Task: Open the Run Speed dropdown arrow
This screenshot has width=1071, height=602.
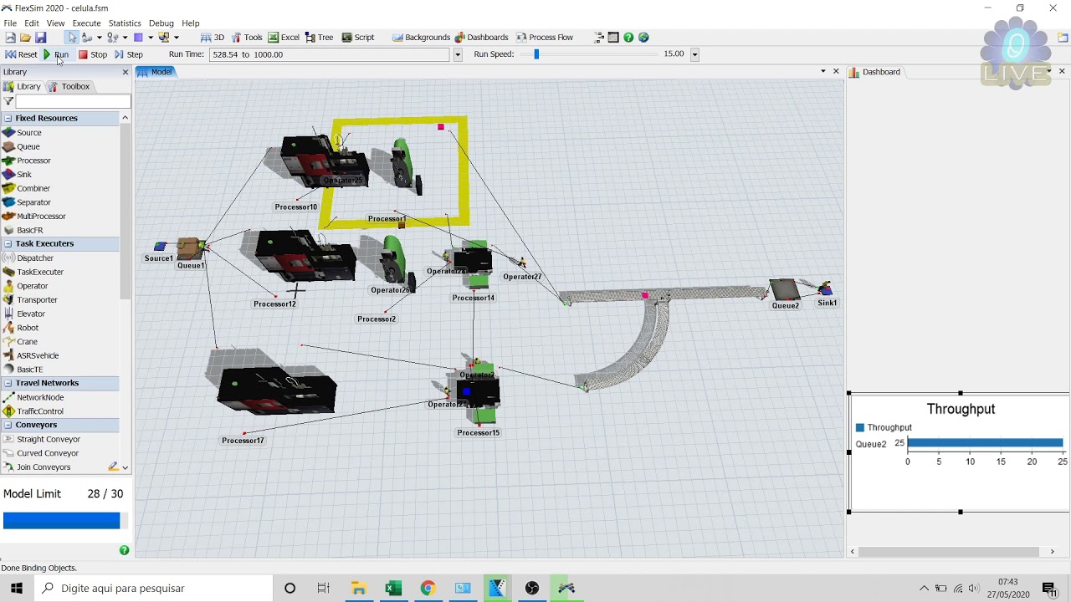Action: 694,54
